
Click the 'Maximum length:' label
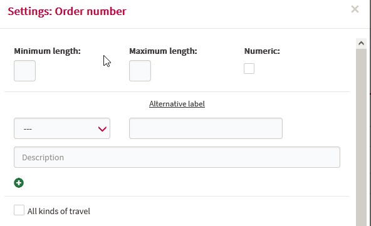(163, 51)
